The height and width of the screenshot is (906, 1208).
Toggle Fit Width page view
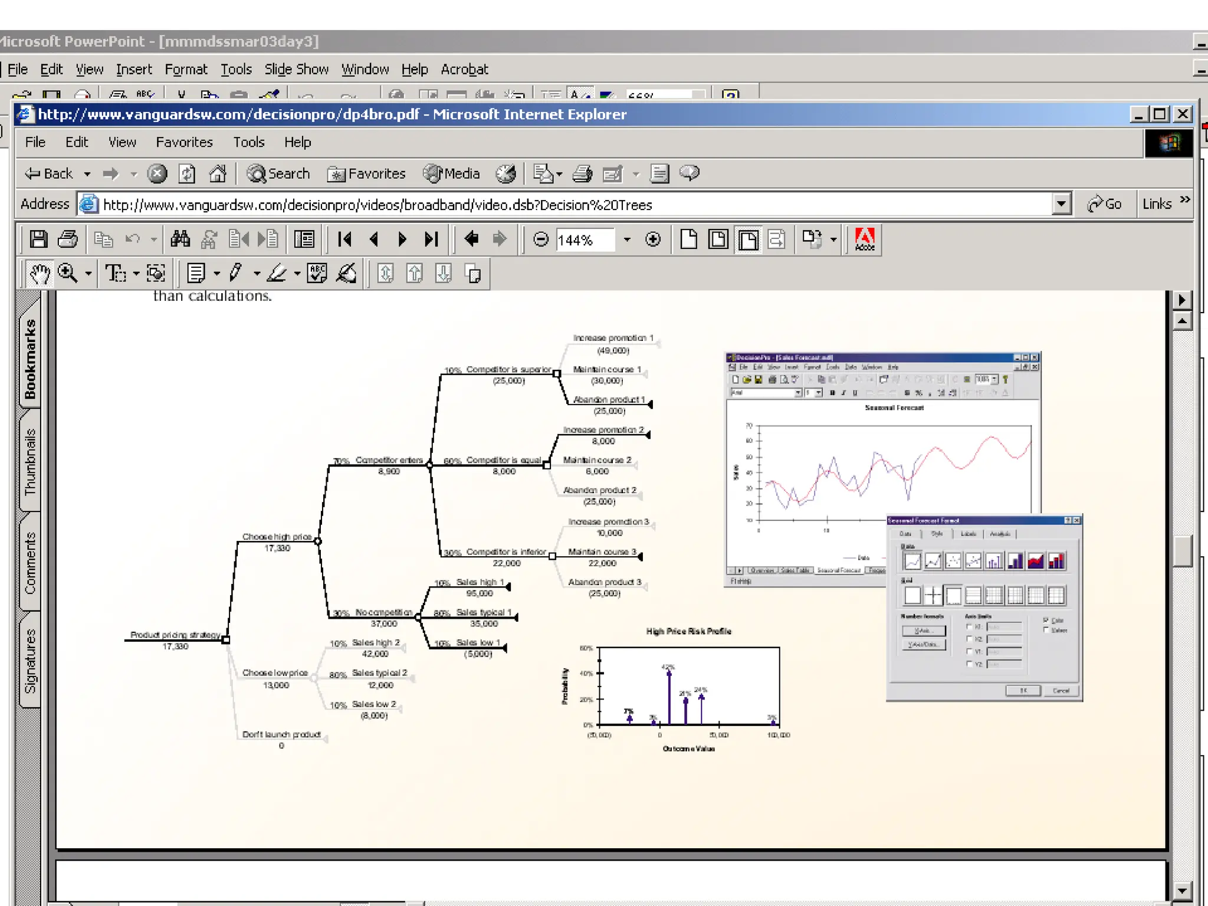tap(748, 239)
